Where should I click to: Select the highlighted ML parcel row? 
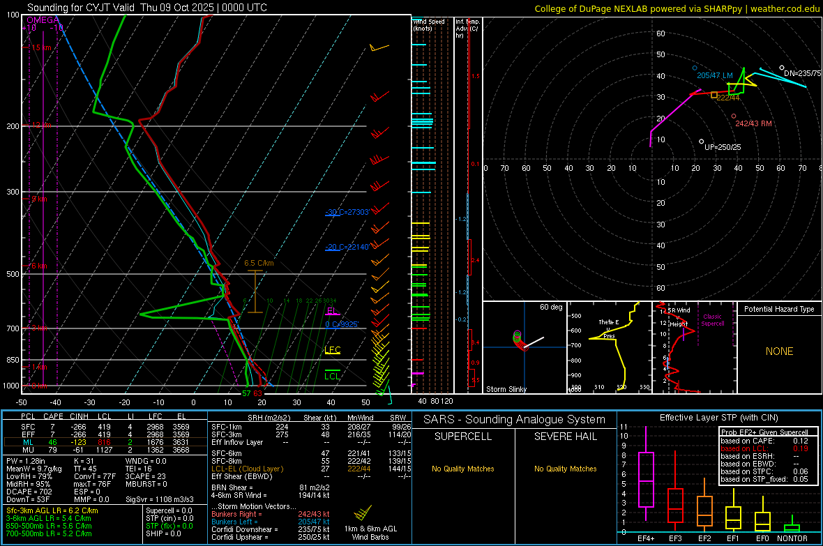[105, 442]
